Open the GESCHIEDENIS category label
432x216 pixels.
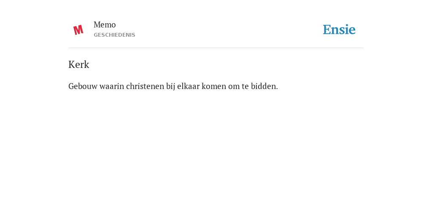pos(114,35)
